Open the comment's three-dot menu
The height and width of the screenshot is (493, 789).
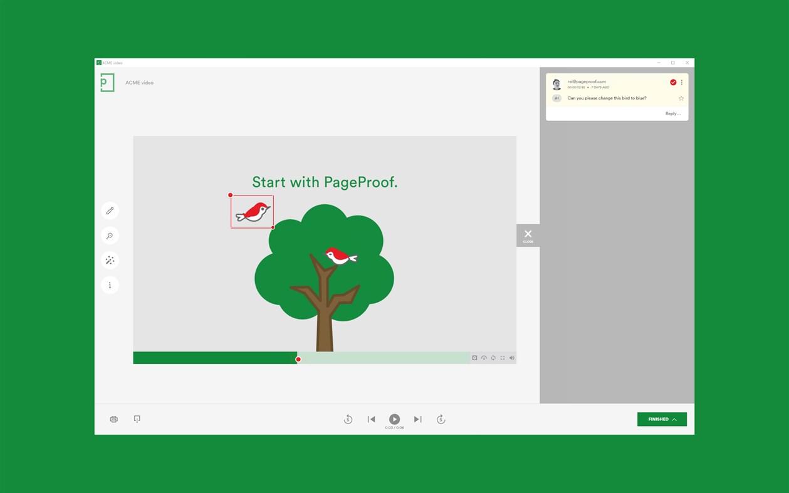(x=682, y=82)
